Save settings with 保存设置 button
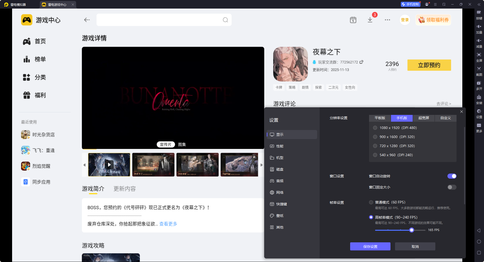 click(370, 246)
